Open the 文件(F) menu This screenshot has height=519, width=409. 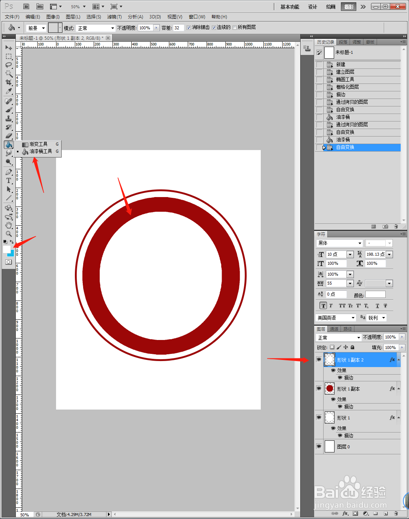[12, 17]
